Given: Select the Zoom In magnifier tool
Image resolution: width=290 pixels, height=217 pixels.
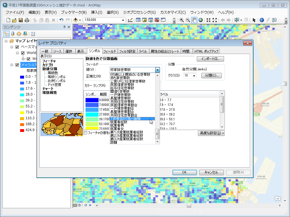Looking at the screenshot, I should 182,20.
